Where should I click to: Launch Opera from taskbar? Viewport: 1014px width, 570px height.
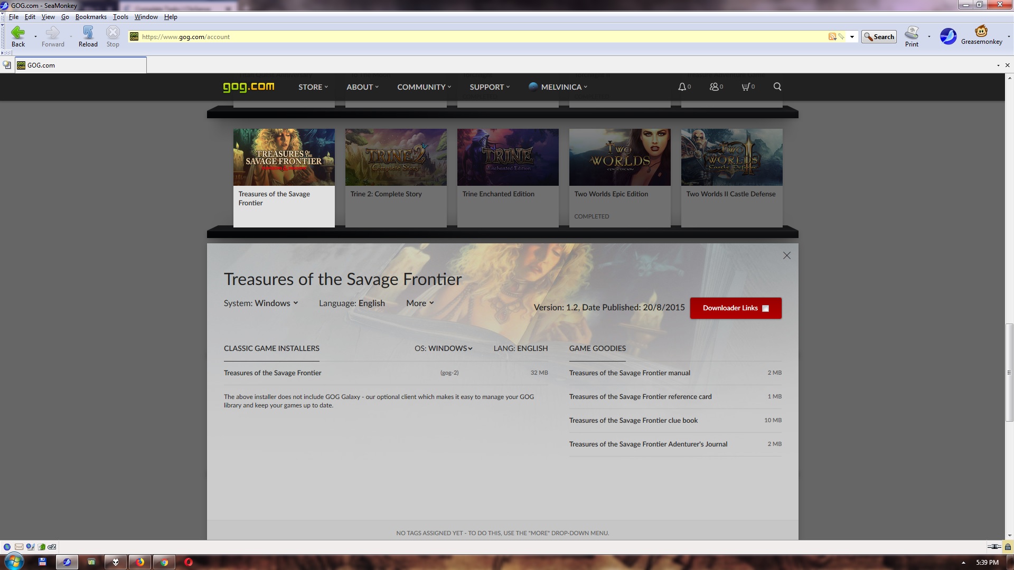(189, 562)
